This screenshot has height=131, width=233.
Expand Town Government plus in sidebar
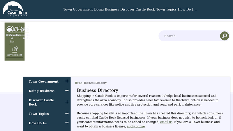(67, 81)
